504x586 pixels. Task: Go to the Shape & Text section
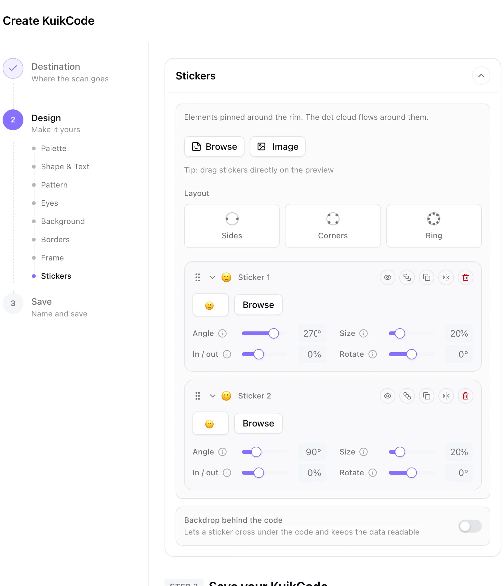coord(65,167)
